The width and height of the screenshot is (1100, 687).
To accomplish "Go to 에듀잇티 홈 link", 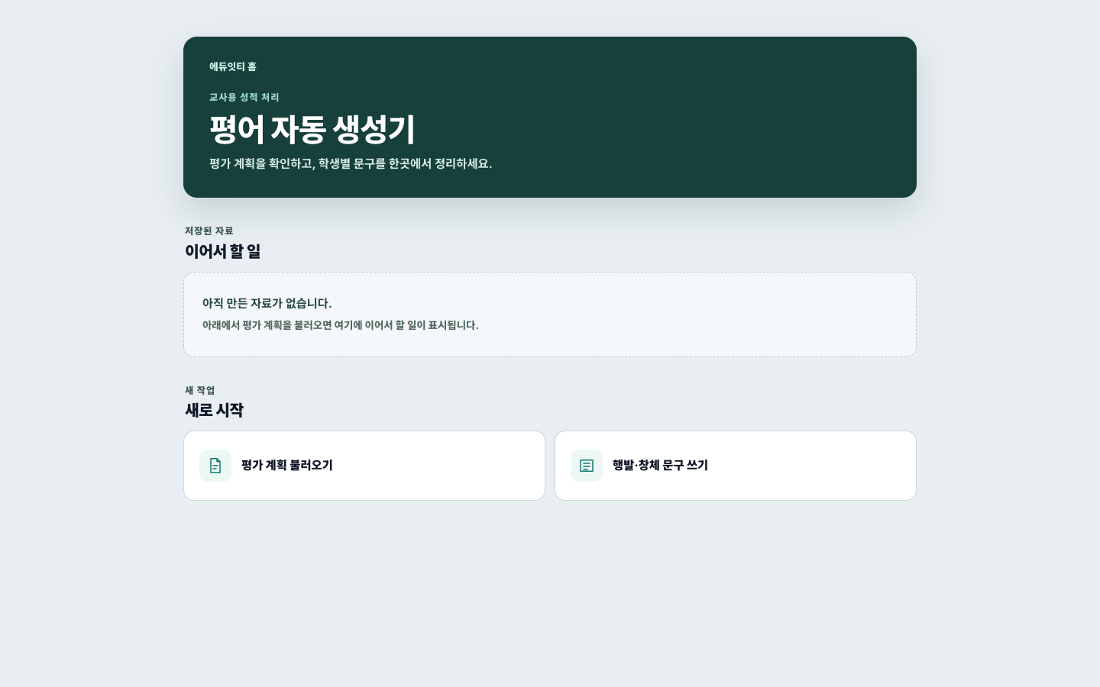I will tap(233, 67).
